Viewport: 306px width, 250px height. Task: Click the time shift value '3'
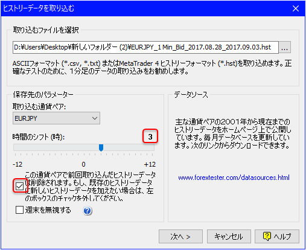click(x=150, y=136)
